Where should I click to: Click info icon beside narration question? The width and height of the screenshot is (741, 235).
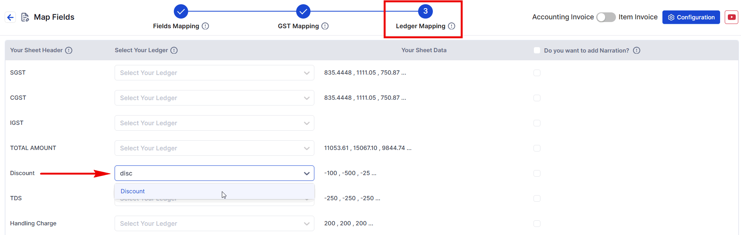coord(636,50)
